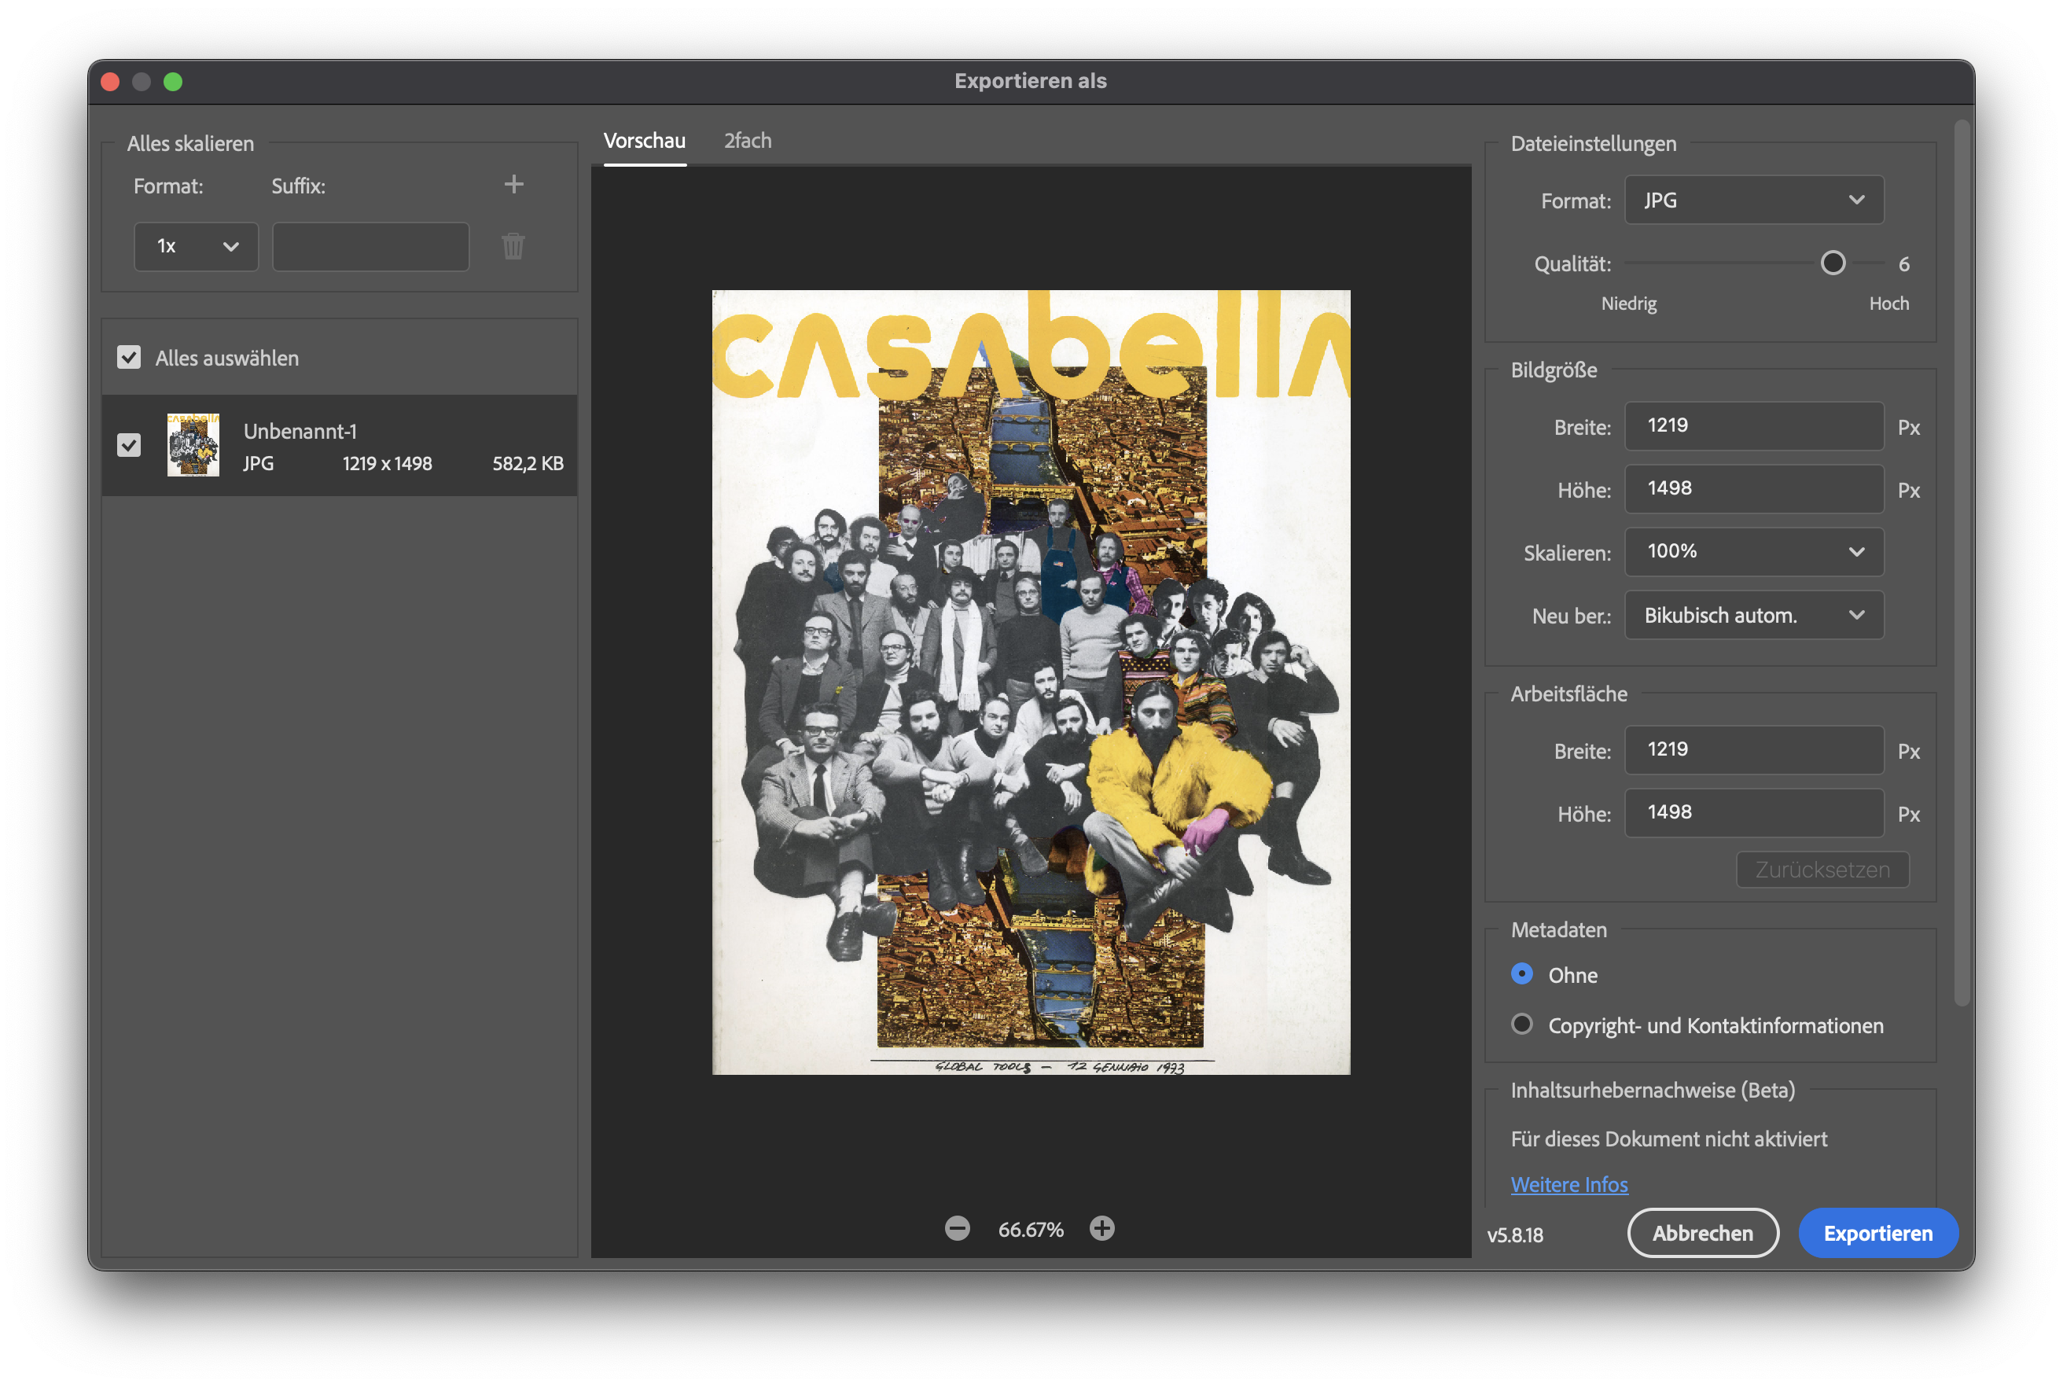2063x1387 pixels.
Task: Open the 1x scale size dropdown
Action: point(196,246)
